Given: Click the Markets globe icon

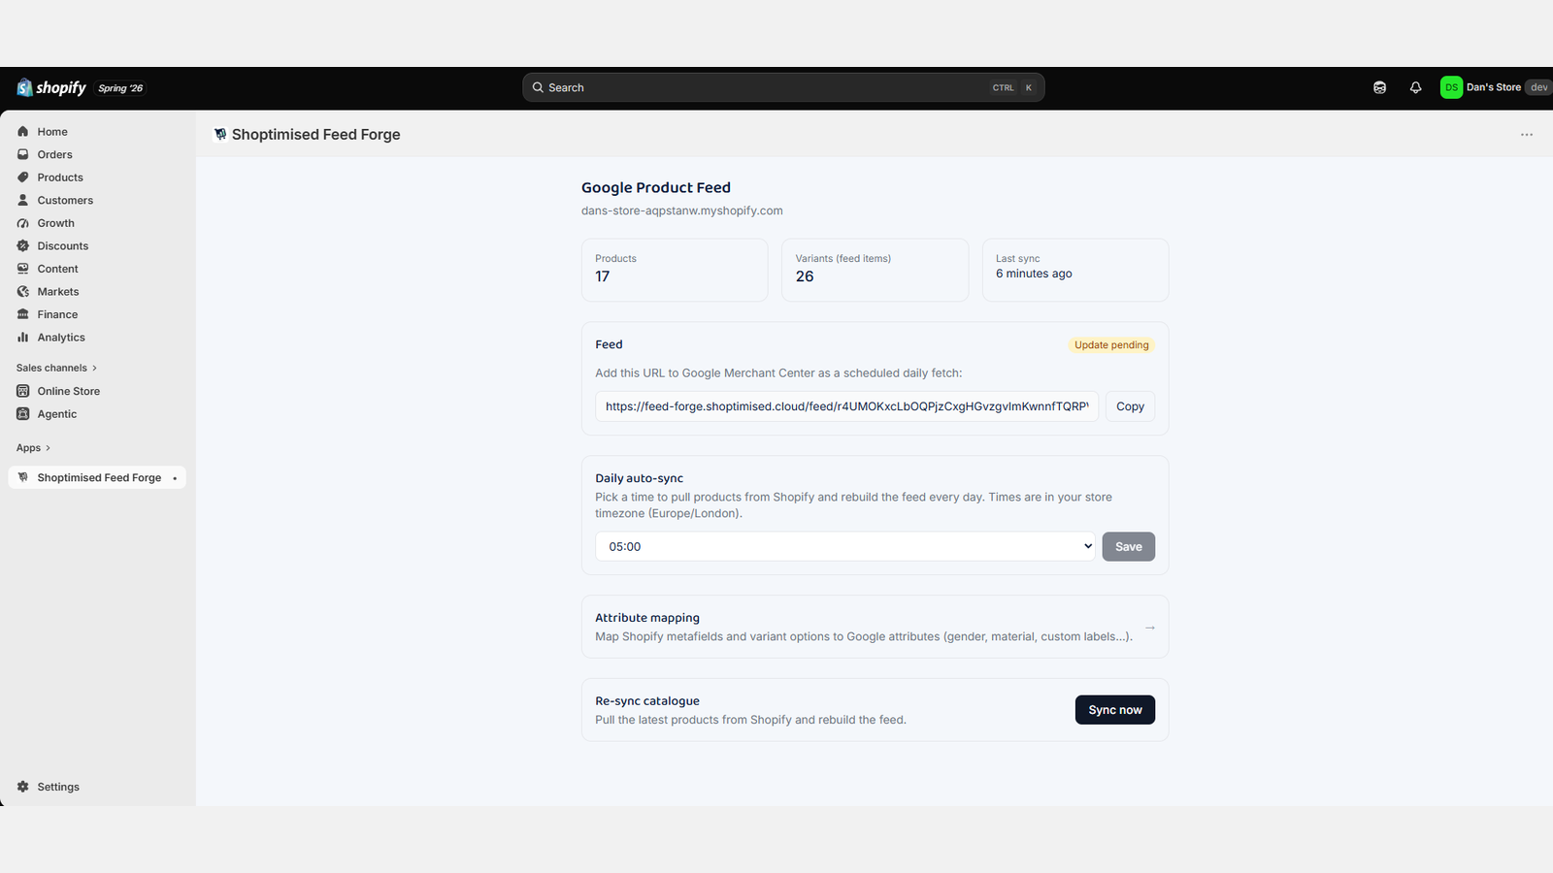Looking at the screenshot, I should coord(23,292).
